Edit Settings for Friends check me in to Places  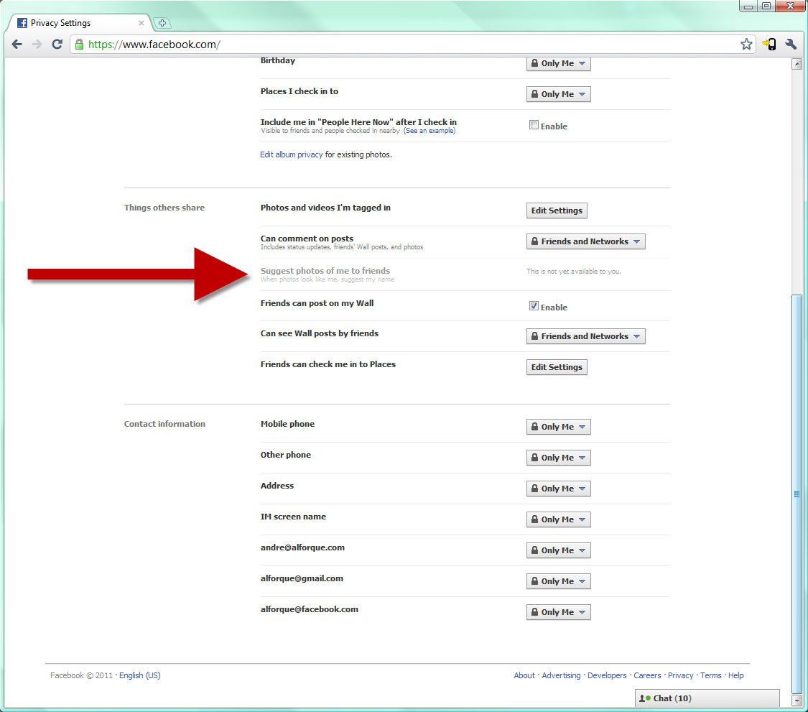[557, 367]
